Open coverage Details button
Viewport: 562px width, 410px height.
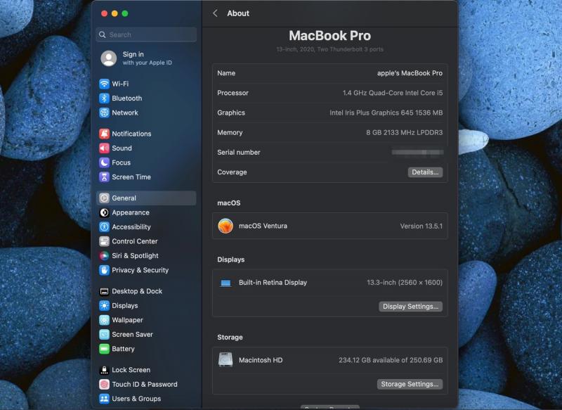425,172
